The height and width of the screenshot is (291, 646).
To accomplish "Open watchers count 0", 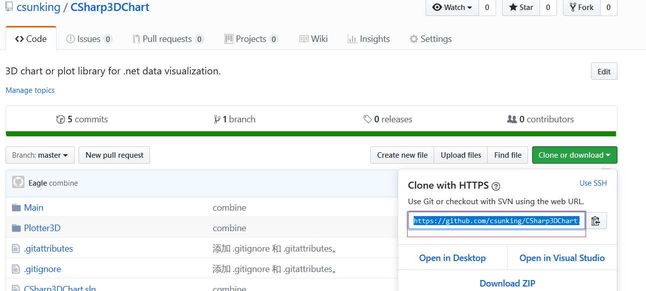I will pos(487,7).
